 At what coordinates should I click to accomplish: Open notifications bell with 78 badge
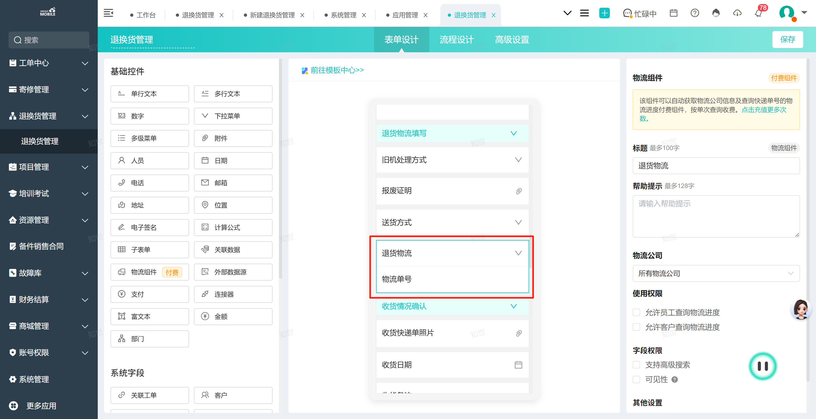click(759, 13)
